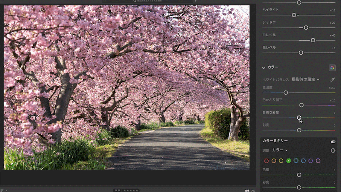This screenshot has height=192, width=341.
Task: Click the シャドウ value +20
Action: (x=332, y=23)
